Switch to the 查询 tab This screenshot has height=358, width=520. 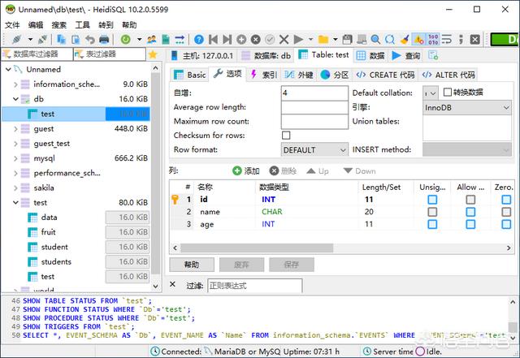(405, 56)
